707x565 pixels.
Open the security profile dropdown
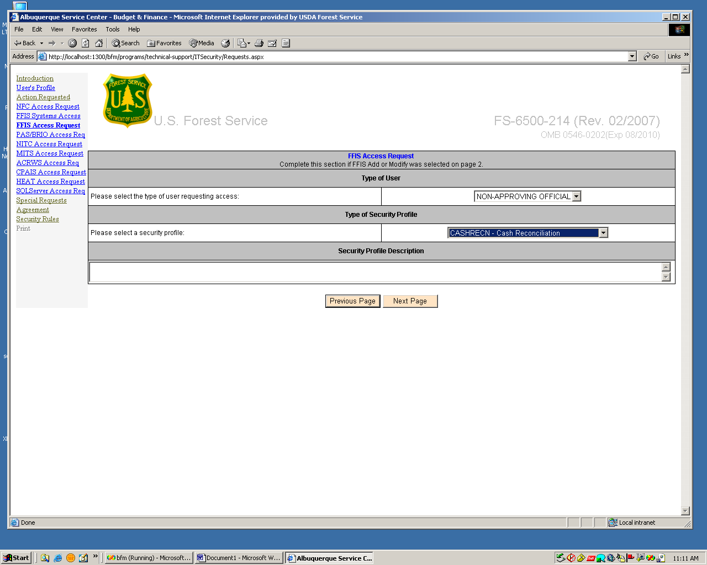coord(603,233)
